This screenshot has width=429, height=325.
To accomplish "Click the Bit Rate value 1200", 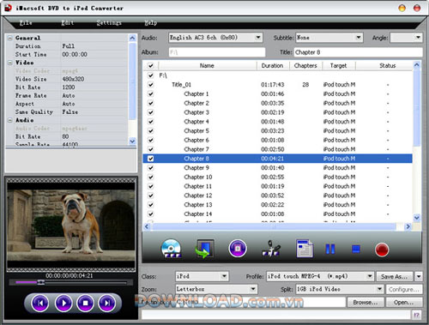I will point(69,87).
